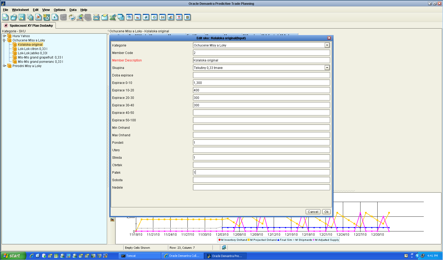Click the Save As double-floppy toolbar icon
443x260 pixels.
30,17
